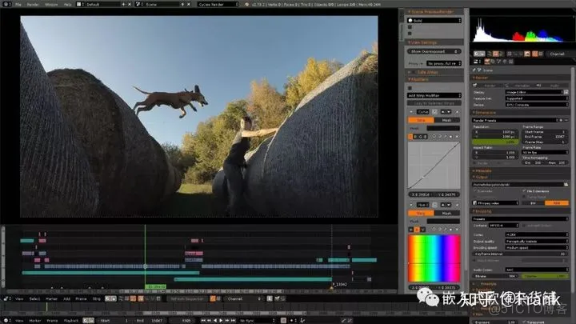
Task: Click the Blender logo icon top left
Action: pos(6,5)
